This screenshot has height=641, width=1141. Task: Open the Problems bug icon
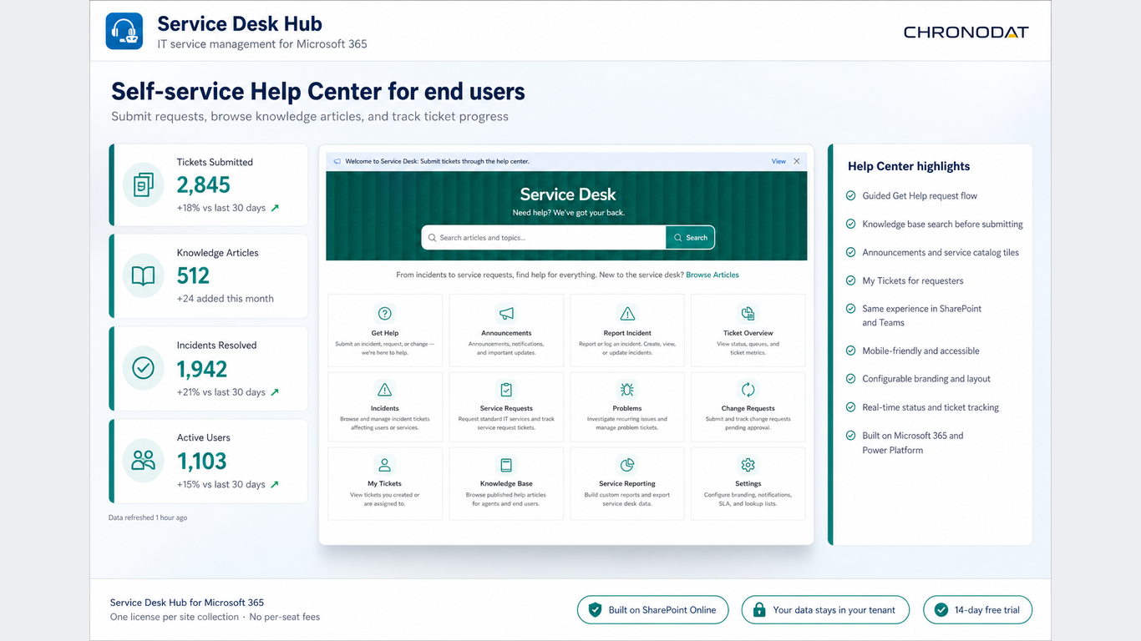tap(627, 389)
